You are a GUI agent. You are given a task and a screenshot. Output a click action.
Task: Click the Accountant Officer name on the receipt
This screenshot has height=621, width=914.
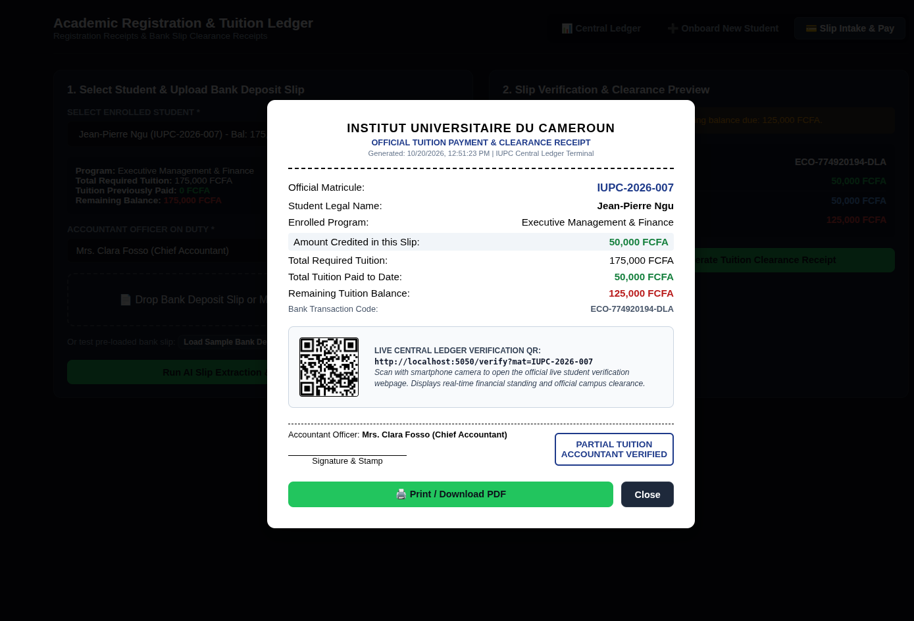pos(434,435)
